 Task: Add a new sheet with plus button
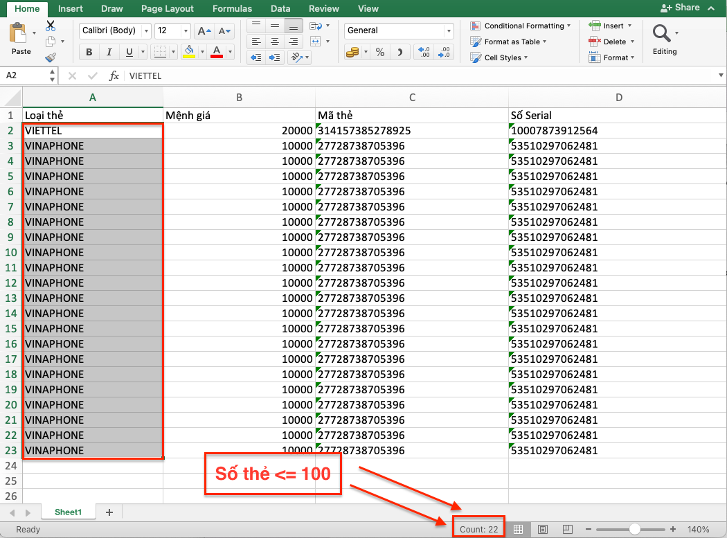coord(109,512)
